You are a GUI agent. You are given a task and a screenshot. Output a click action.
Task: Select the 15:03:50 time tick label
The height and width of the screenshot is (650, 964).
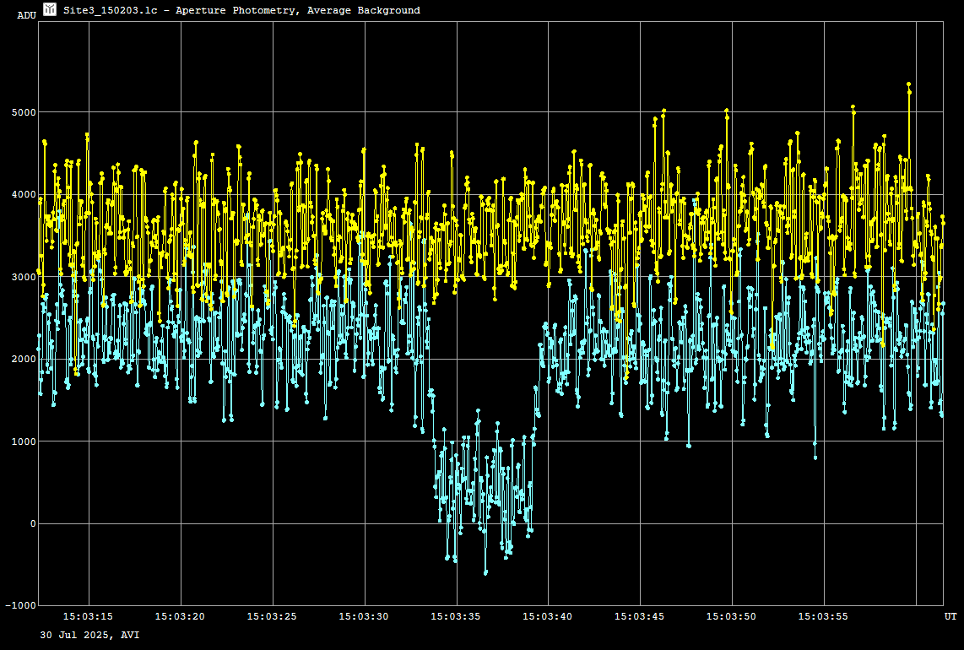click(x=732, y=617)
